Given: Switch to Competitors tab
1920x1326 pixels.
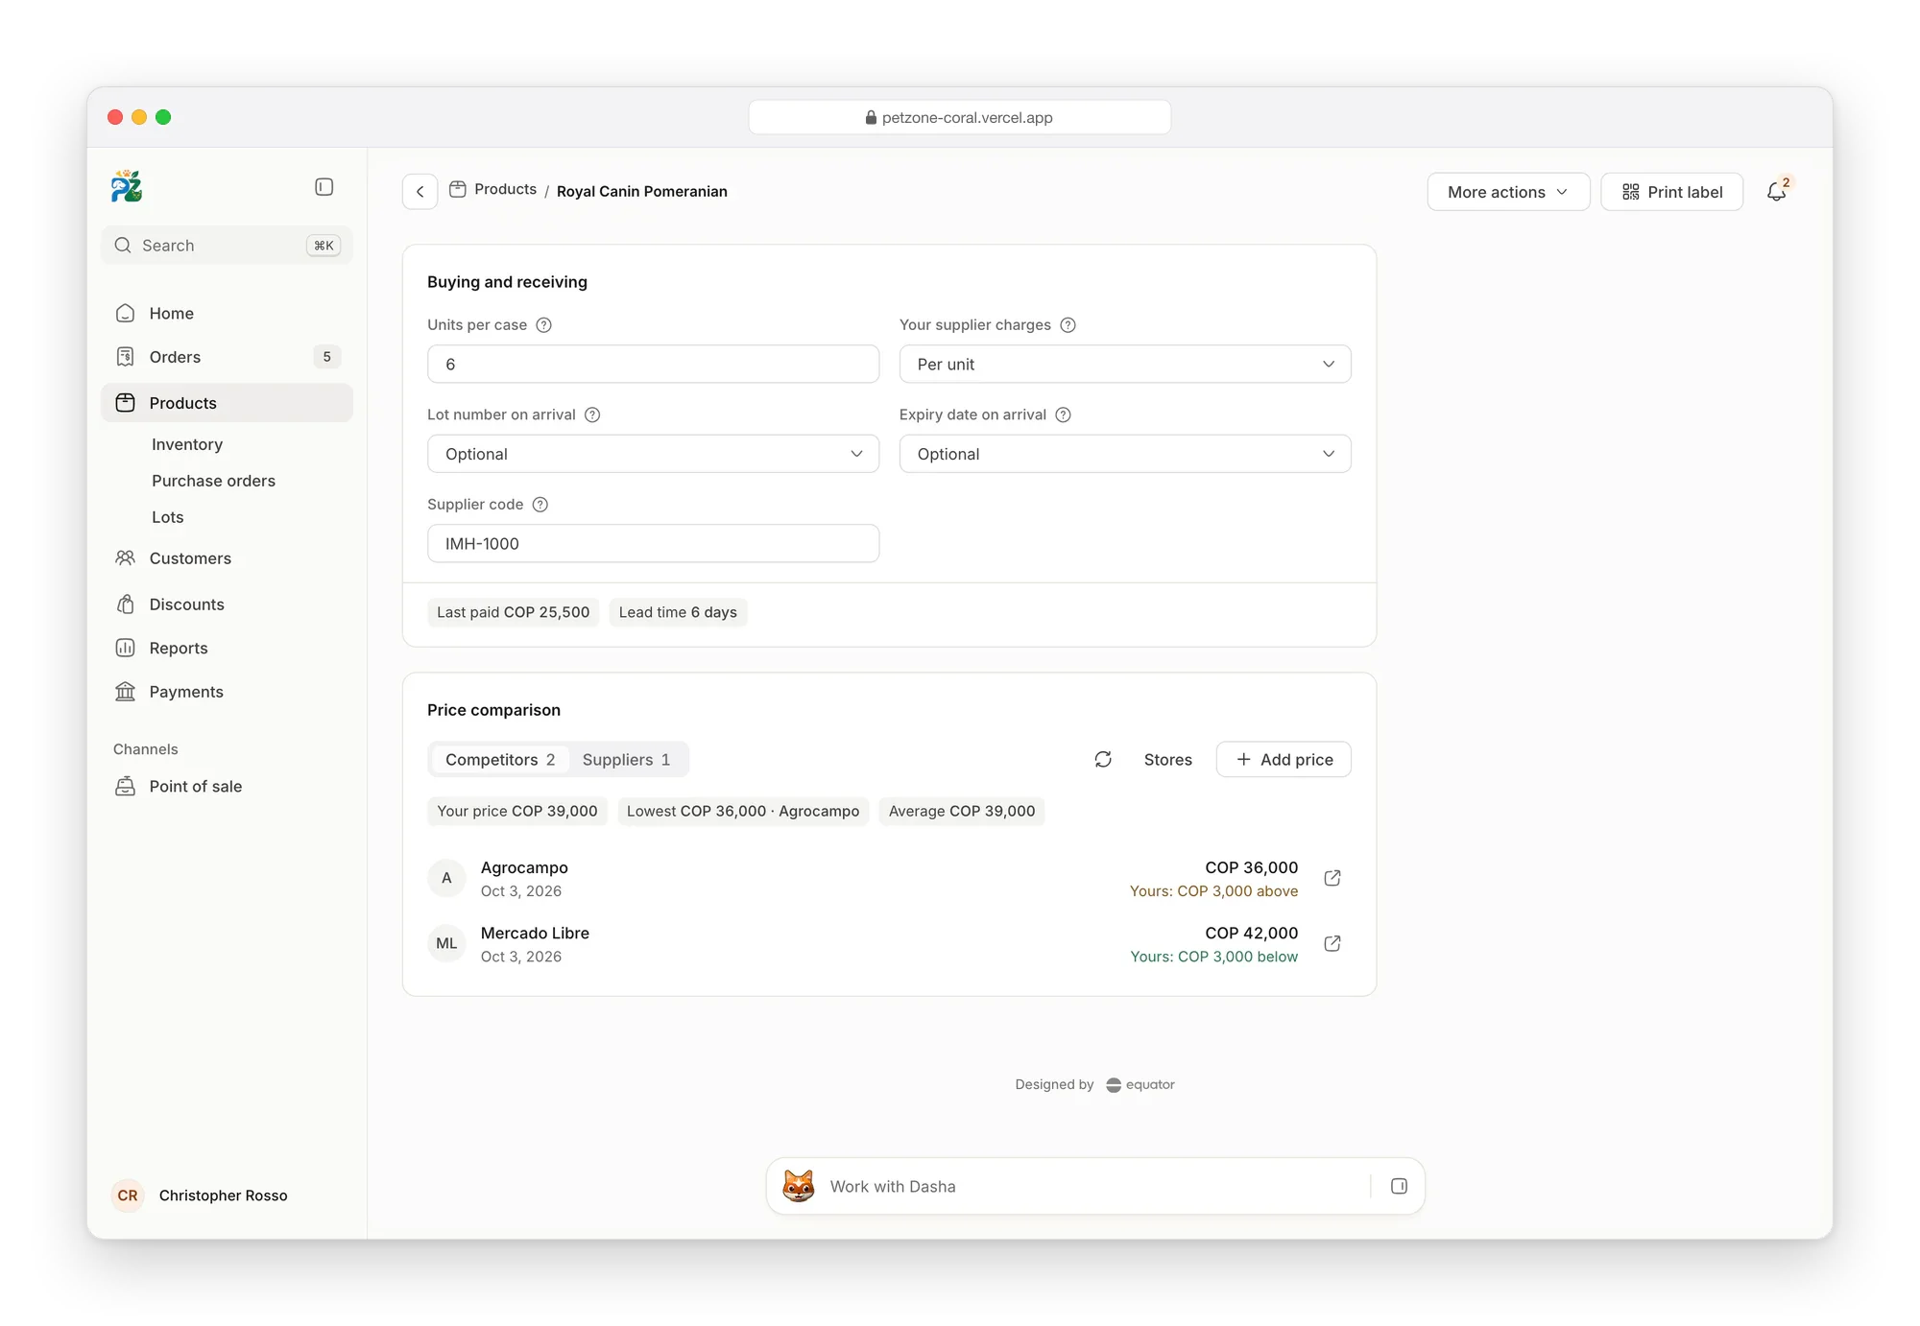Looking at the screenshot, I should click(499, 760).
